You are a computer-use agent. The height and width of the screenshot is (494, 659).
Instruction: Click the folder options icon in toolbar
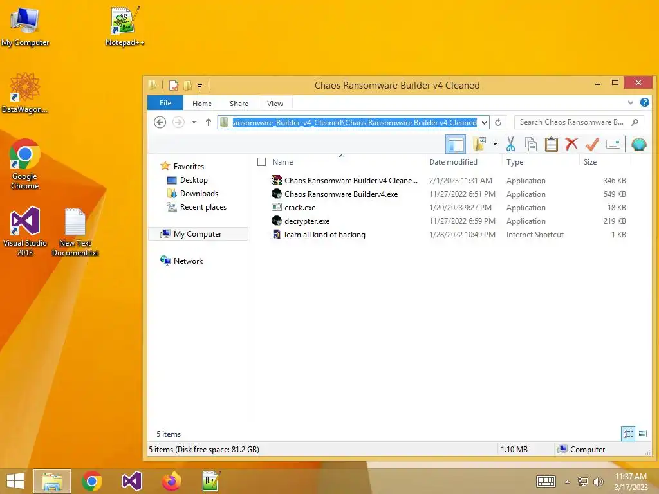(479, 144)
